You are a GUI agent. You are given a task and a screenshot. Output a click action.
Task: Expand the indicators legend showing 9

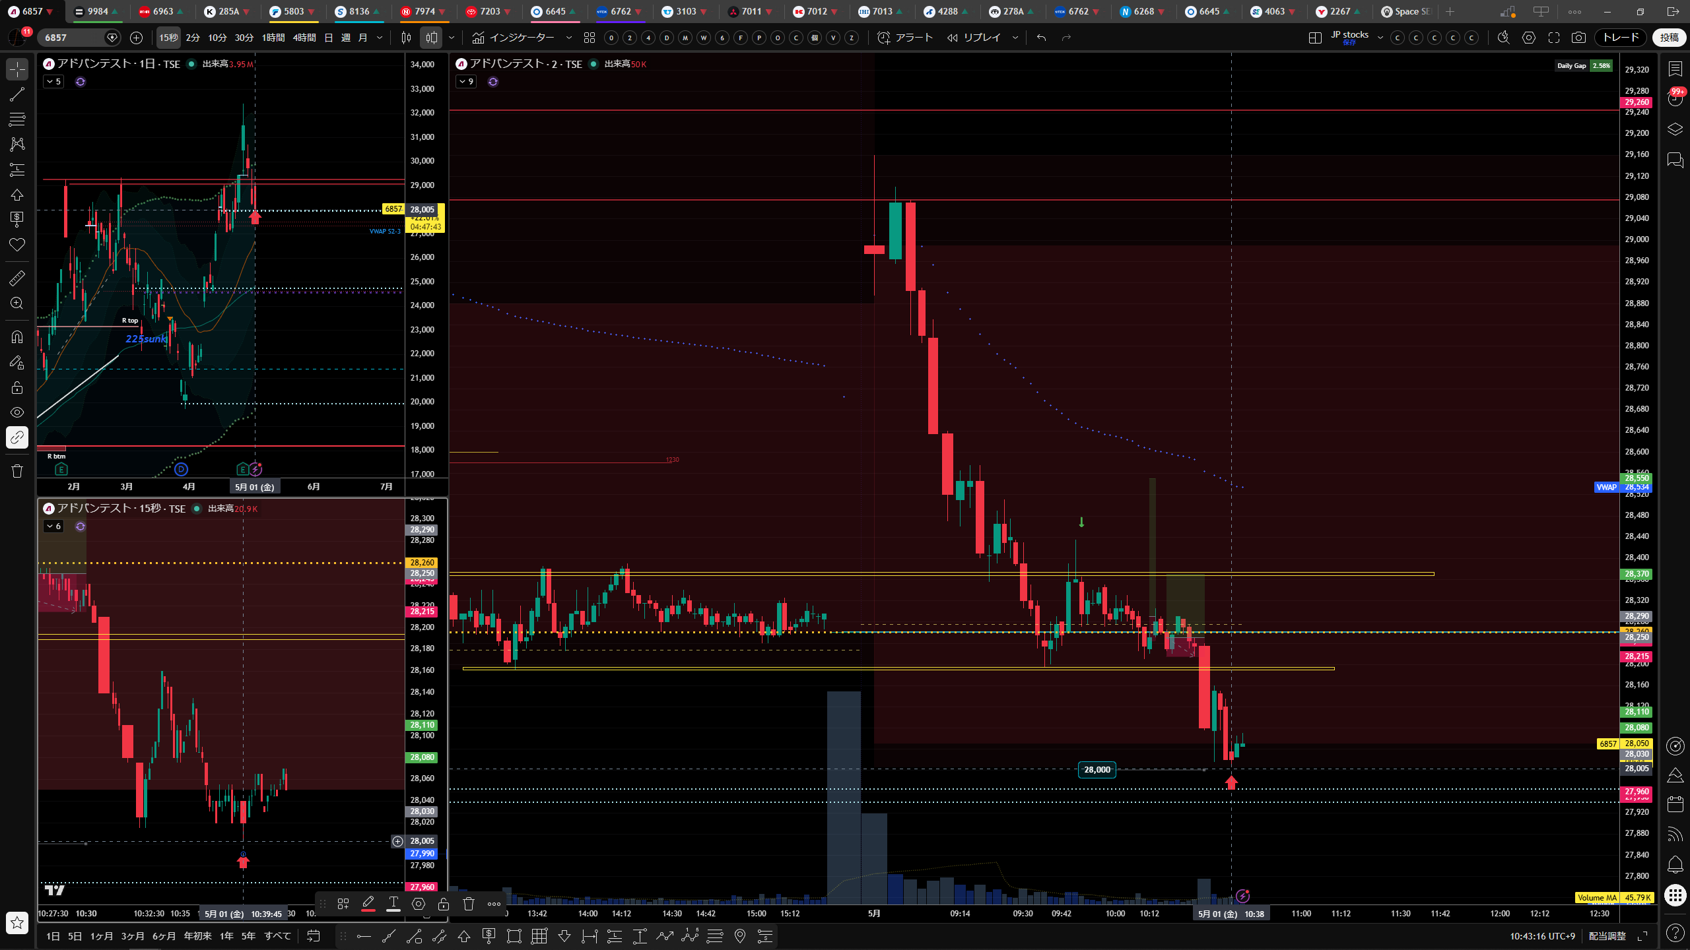[466, 82]
